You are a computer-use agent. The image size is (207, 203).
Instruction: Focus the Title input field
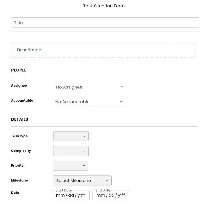105,23
